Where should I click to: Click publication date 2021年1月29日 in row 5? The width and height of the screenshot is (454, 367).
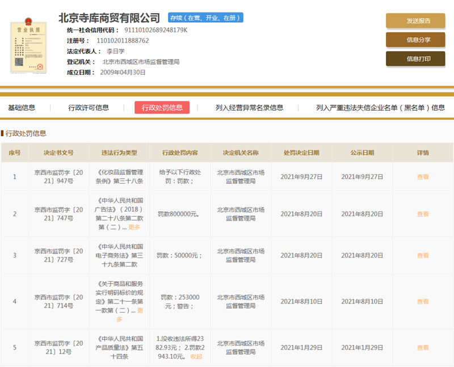click(362, 348)
